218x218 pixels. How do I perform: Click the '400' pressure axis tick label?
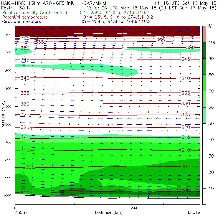8,89
